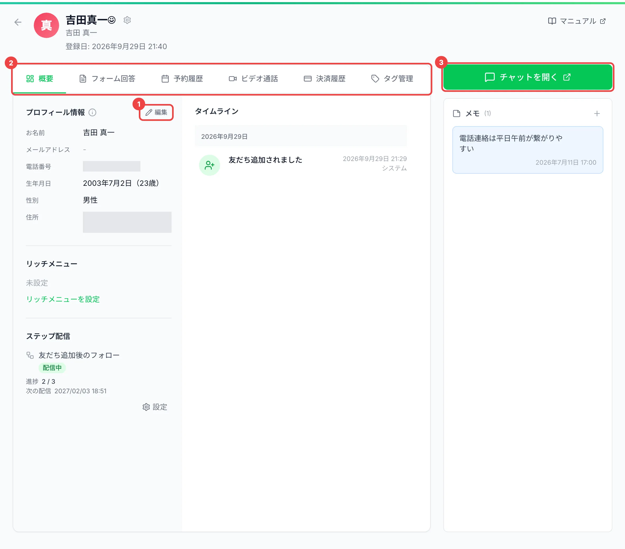The image size is (625, 549).
Task: Go back using the left arrow icon
Action: [x=18, y=22]
